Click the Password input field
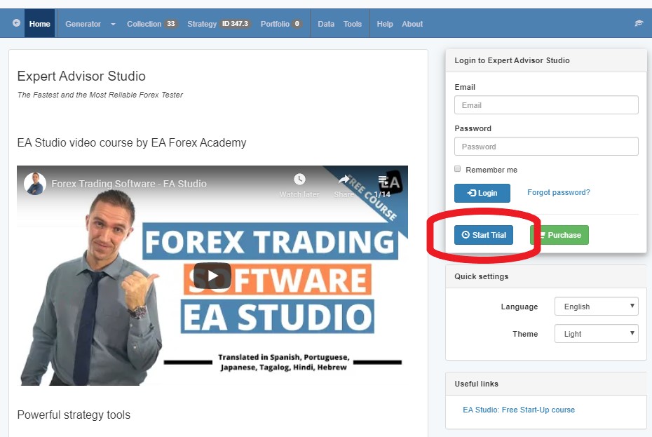 546,147
